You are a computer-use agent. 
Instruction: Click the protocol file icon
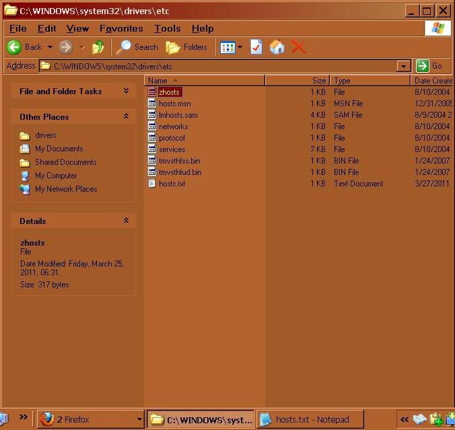point(152,137)
